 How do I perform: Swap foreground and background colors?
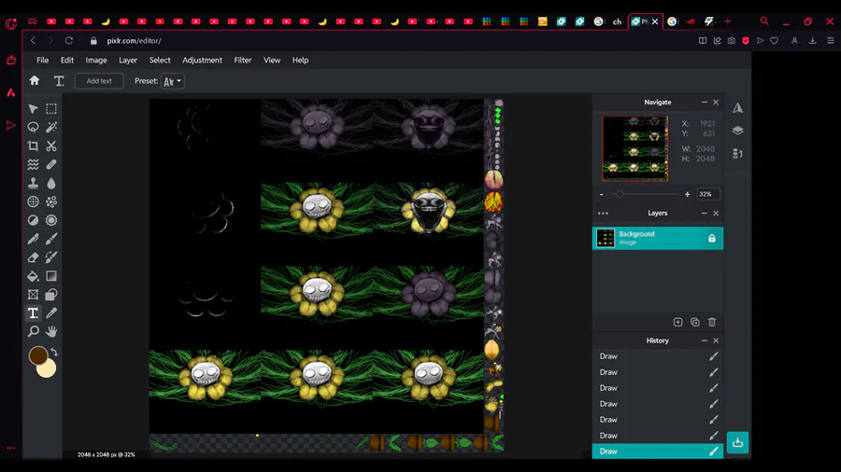coord(54,352)
